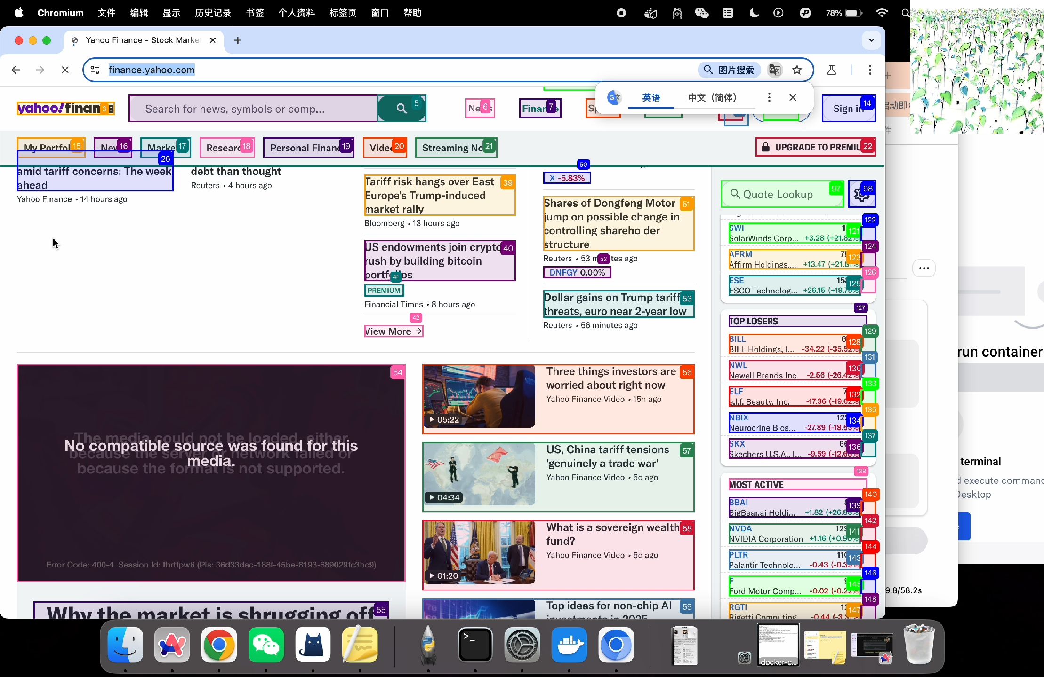Click UPGRADE TO PREMIUM button
1044x677 pixels.
pyautogui.click(x=815, y=147)
